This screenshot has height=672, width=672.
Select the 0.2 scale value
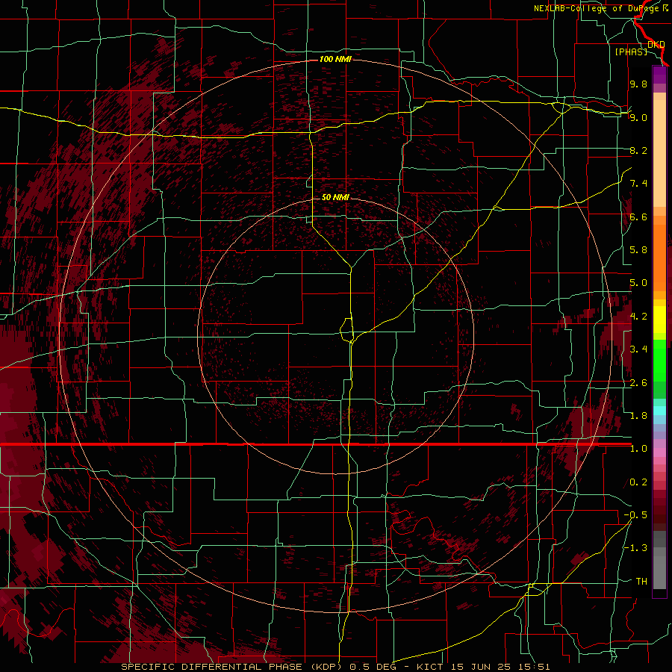coord(638,482)
